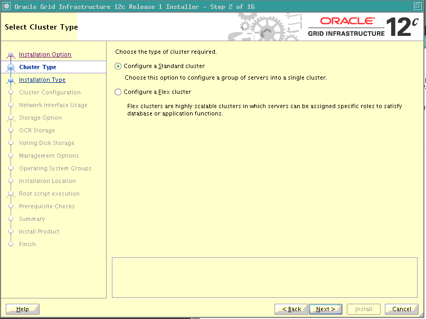This screenshot has width=426, height=319.
Task: Open the Installation Option step link
Action: coord(45,54)
